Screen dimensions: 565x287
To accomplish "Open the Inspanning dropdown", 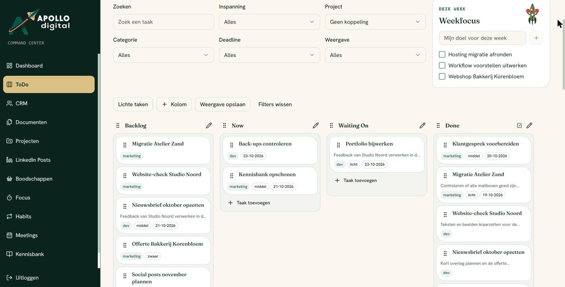I will [269, 22].
